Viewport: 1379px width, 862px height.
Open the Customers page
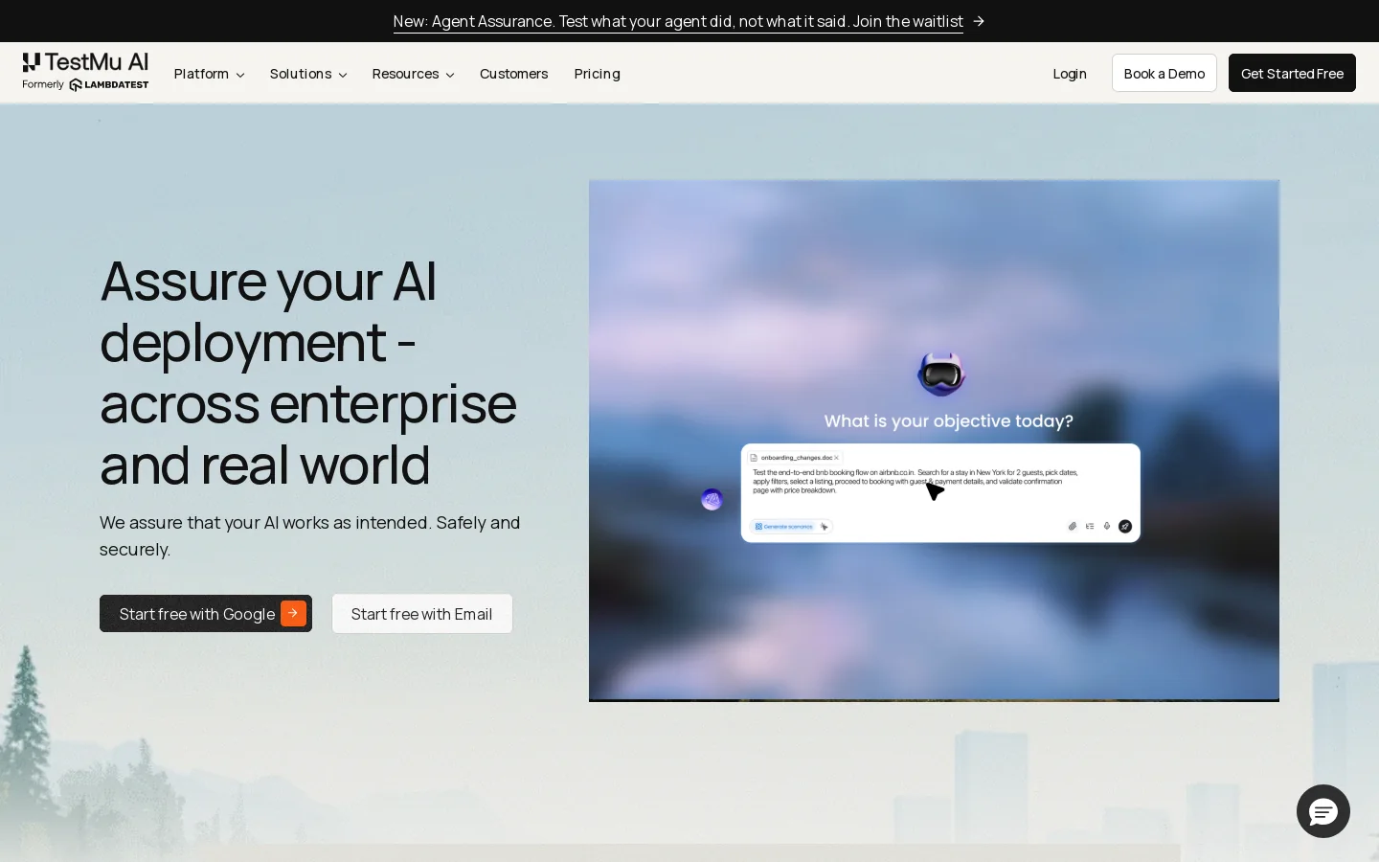(x=514, y=74)
